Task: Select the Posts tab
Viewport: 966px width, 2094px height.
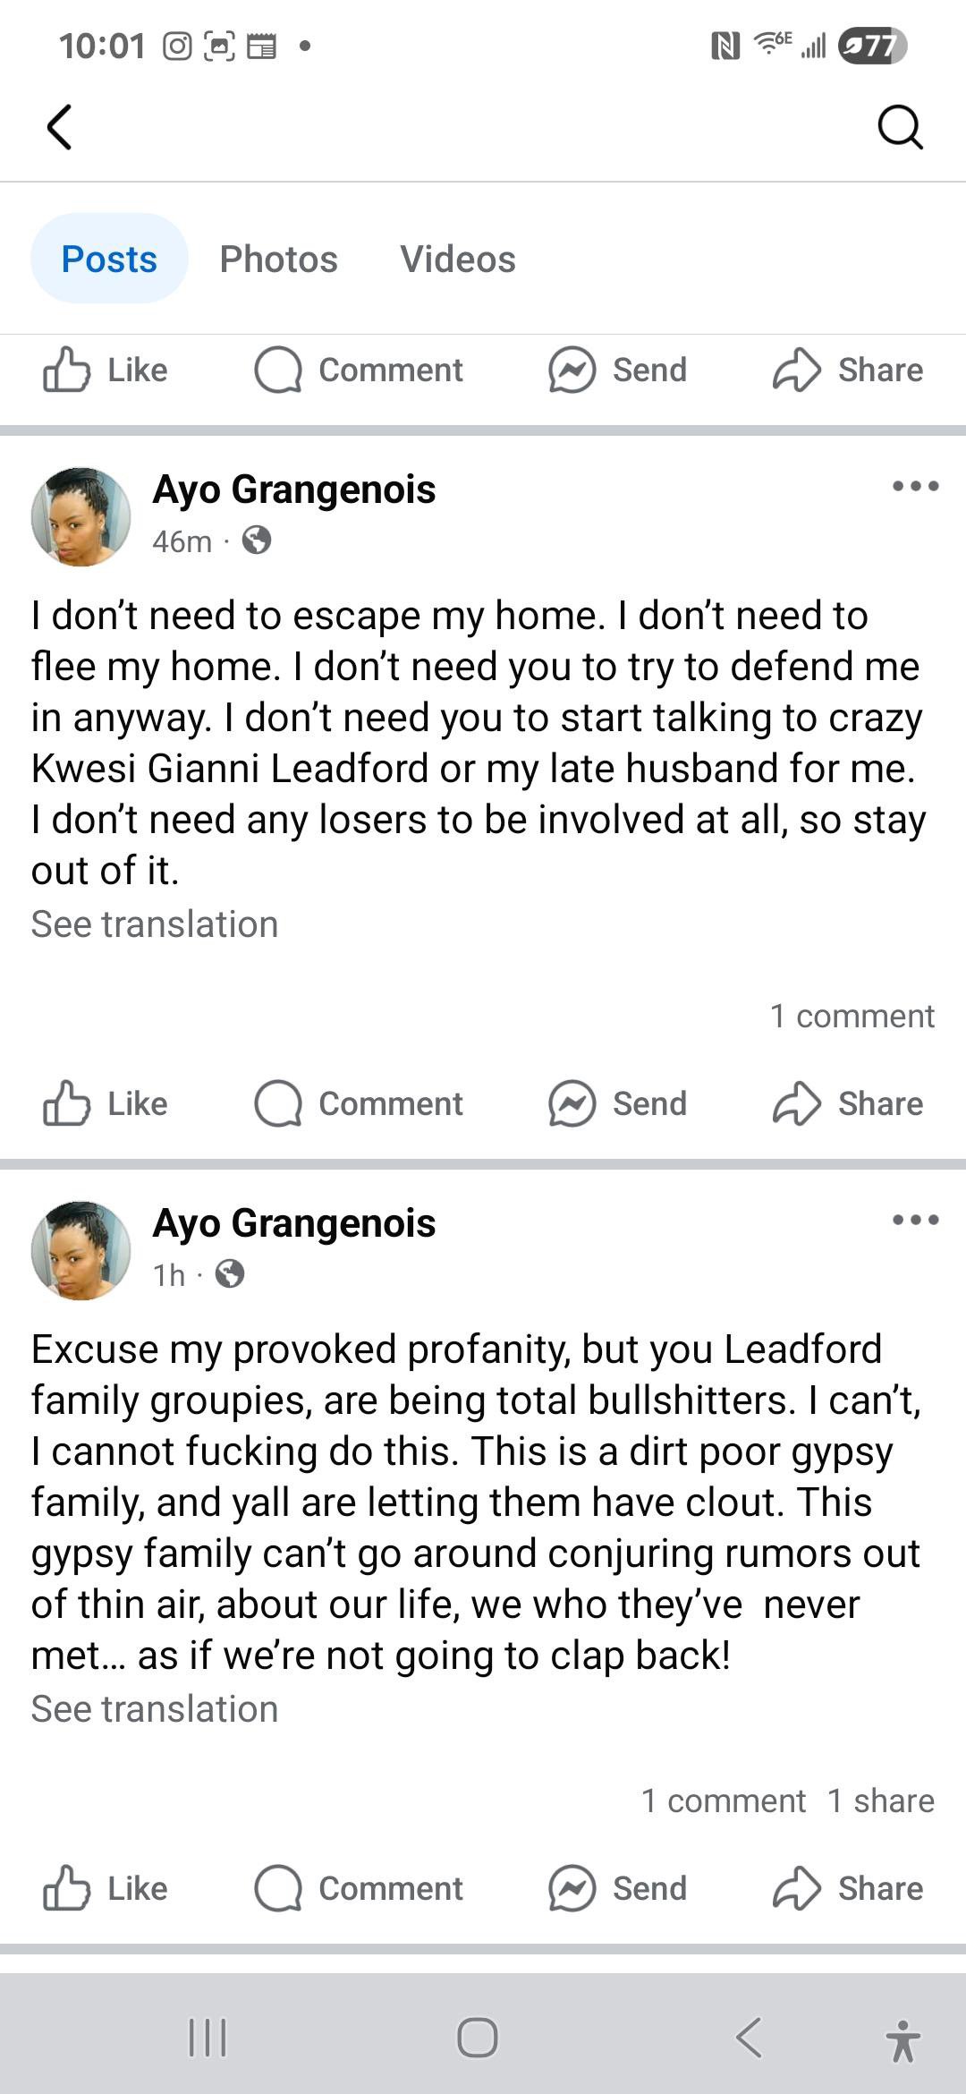Action: [x=109, y=260]
